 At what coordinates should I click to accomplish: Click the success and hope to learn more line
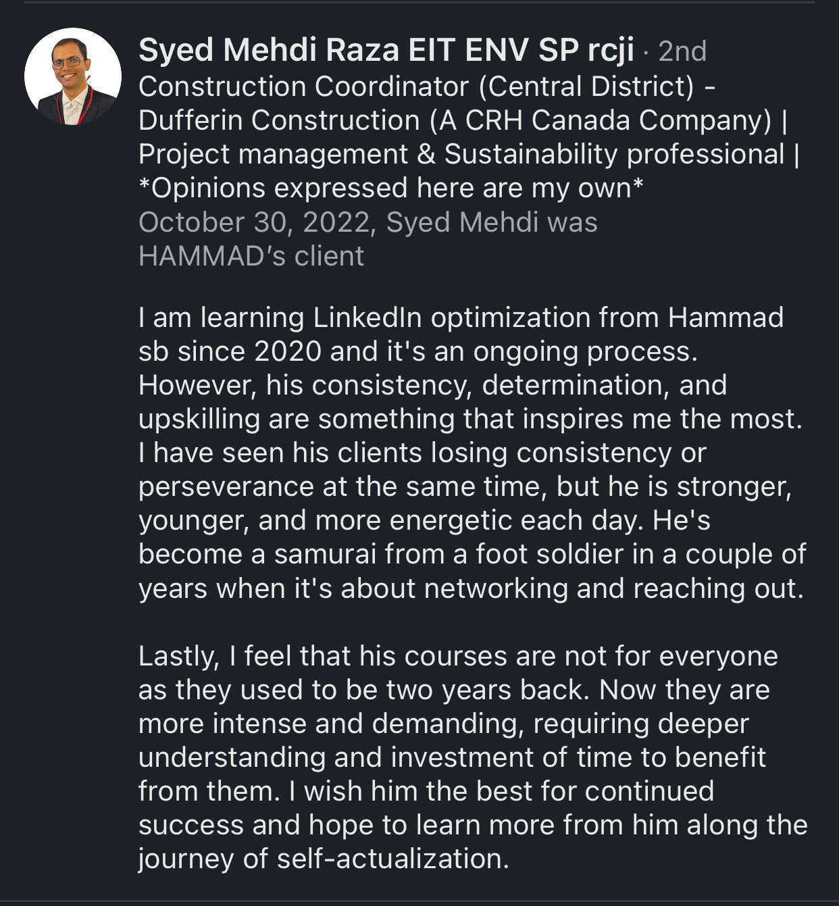473,825
